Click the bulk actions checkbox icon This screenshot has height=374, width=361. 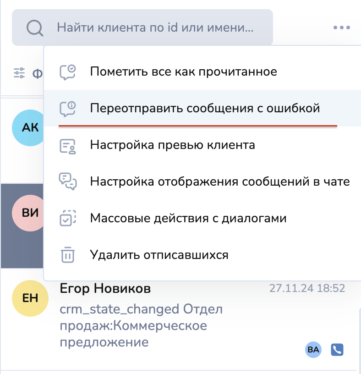(x=67, y=218)
